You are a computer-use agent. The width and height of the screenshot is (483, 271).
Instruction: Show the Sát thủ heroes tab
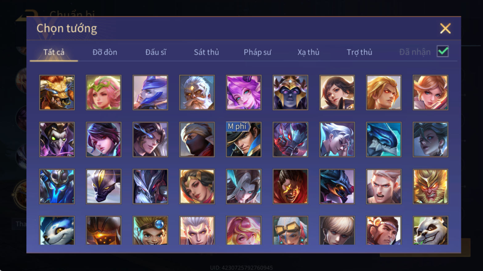click(x=207, y=52)
